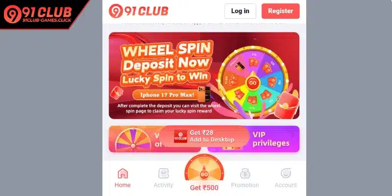Click the Home house icon

tap(122, 173)
